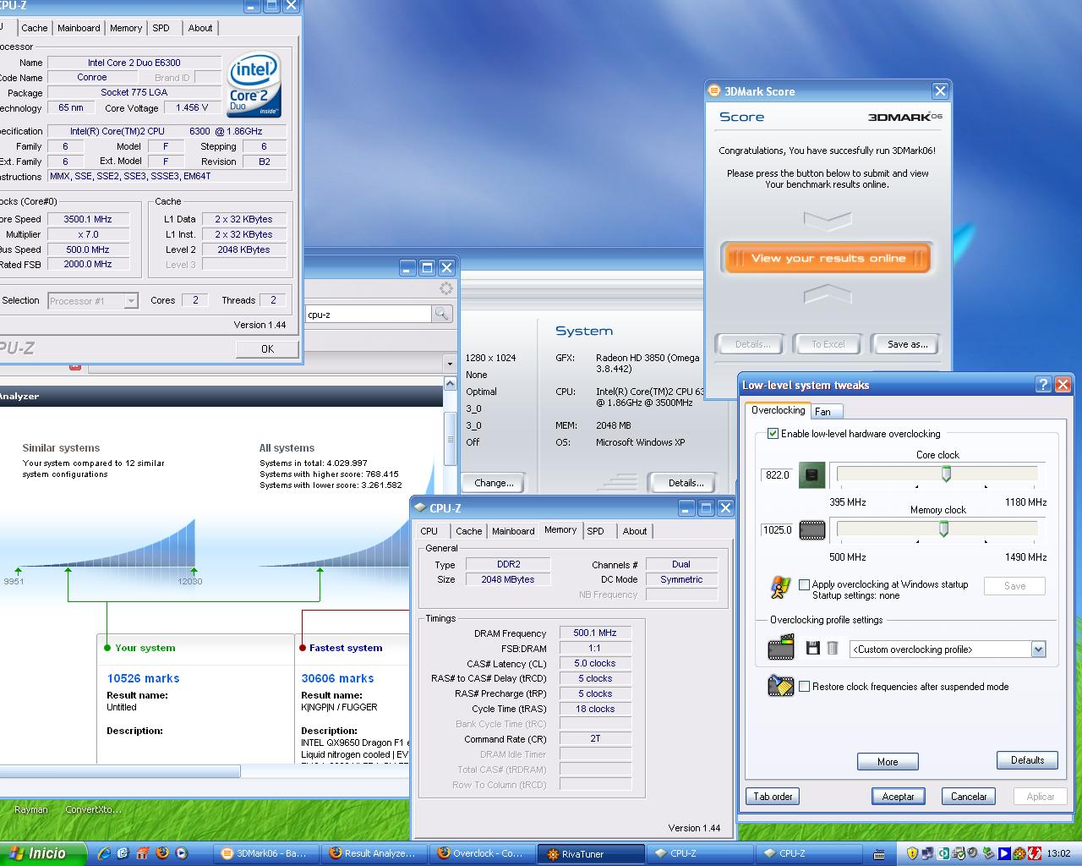Click Cancelar button
1082x866 pixels.
(x=969, y=797)
